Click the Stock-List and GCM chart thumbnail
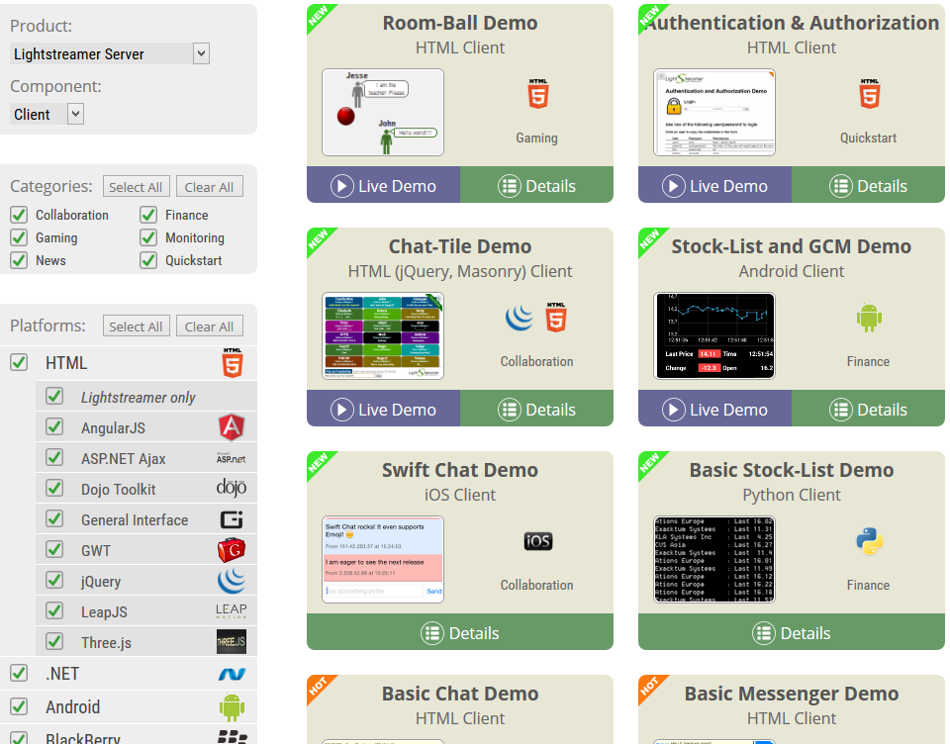The height and width of the screenshot is (744, 950). click(x=714, y=335)
